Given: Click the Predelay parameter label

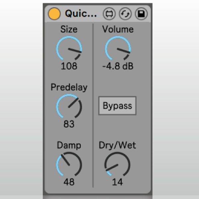Looking at the screenshot, I should 69,87.
